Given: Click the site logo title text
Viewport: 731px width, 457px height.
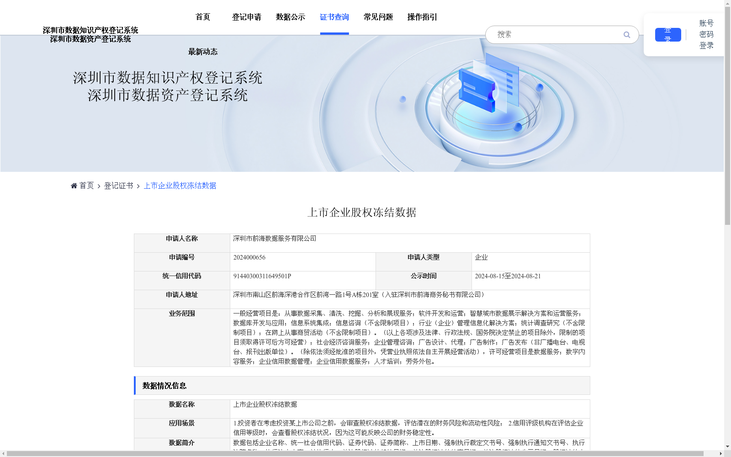Looking at the screenshot, I should coord(90,34).
